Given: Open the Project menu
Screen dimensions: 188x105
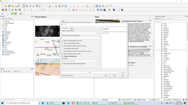Looking at the screenshot, I should (3, 3).
